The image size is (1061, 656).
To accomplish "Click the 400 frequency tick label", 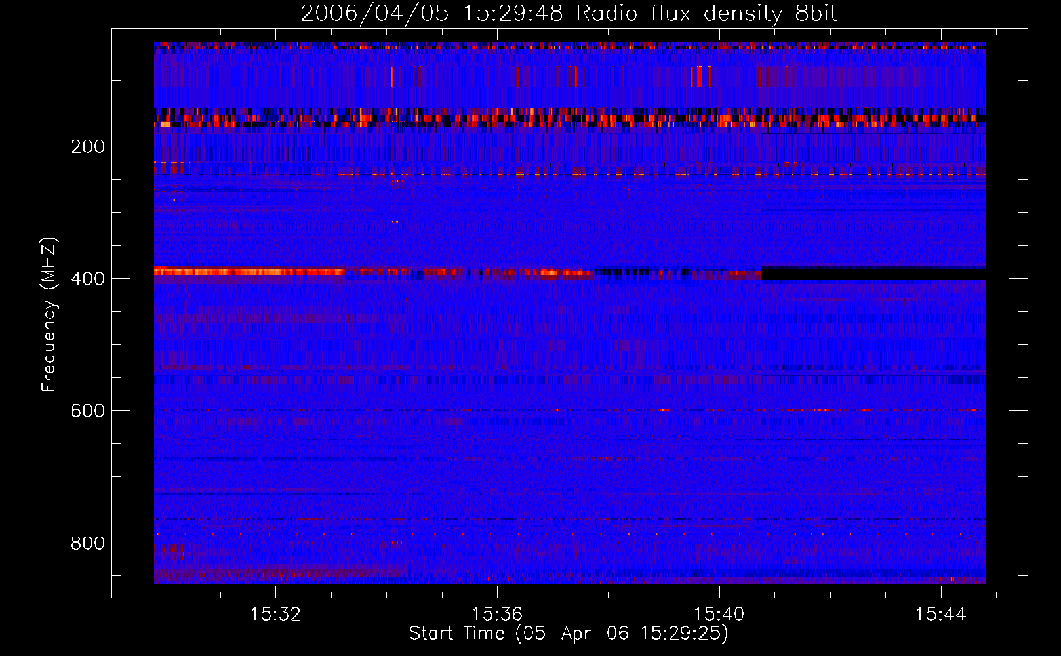I will 88,279.
